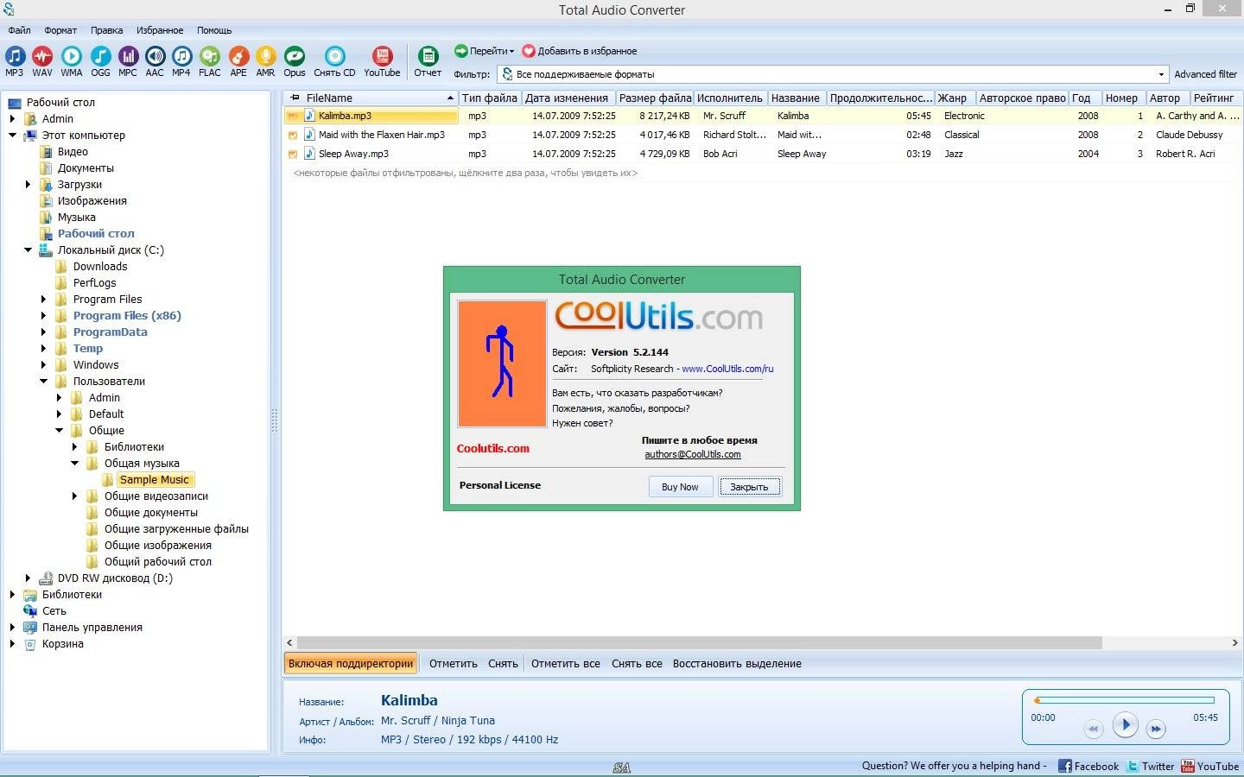
Task: Open the Twitter link in status bar
Action: [1151, 766]
